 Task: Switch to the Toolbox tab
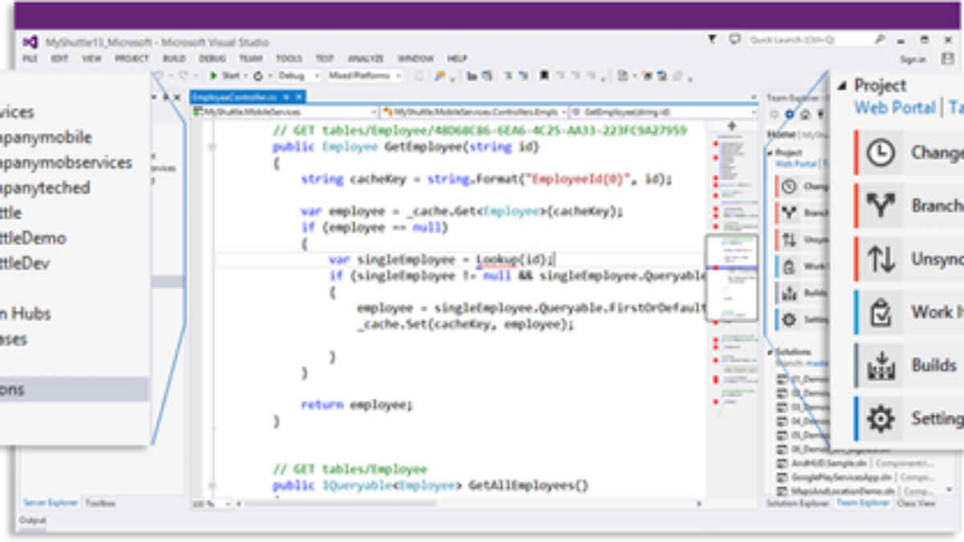click(101, 503)
